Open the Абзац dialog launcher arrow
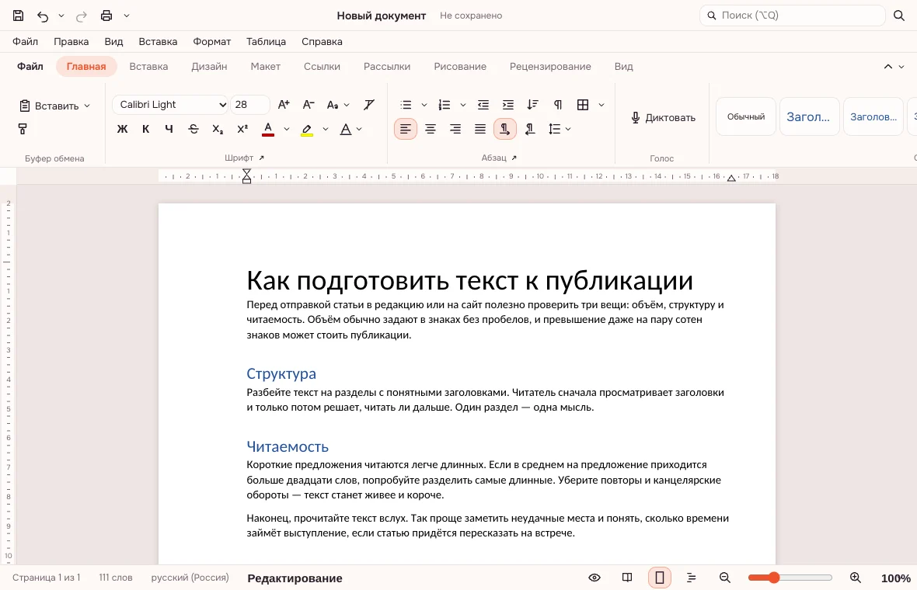This screenshot has height=590, width=917. point(514,158)
